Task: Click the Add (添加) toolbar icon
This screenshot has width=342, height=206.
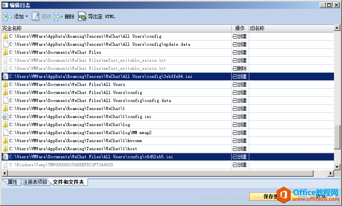Action: tap(8, 16)
